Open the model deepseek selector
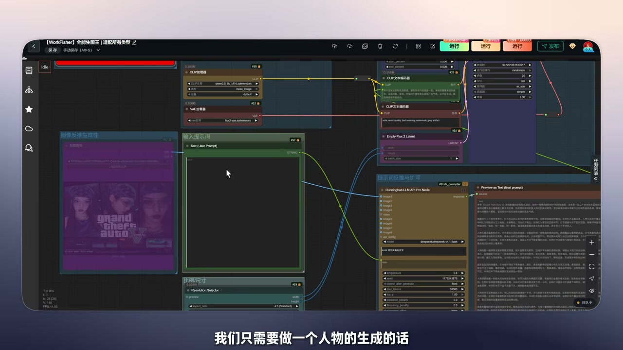The image size is (623, 350). [x=423, y=242]
